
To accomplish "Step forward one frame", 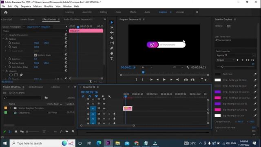I will pyautogui.click(x=171, y=80).
